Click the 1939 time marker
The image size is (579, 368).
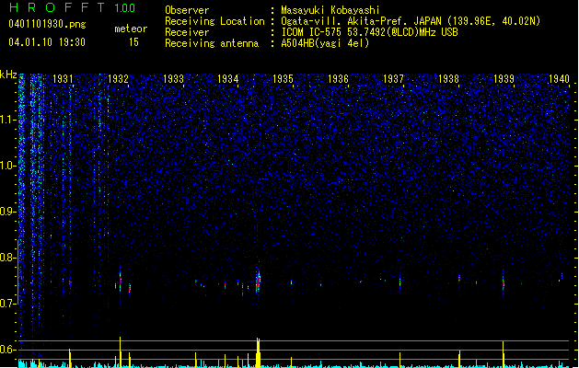[504, 79]
